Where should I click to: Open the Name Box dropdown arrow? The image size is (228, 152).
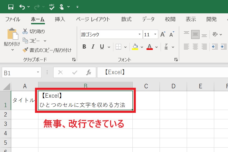pos(38,72)
